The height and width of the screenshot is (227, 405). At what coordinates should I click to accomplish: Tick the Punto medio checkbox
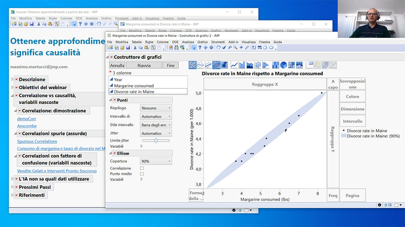(x=142, y=174)
